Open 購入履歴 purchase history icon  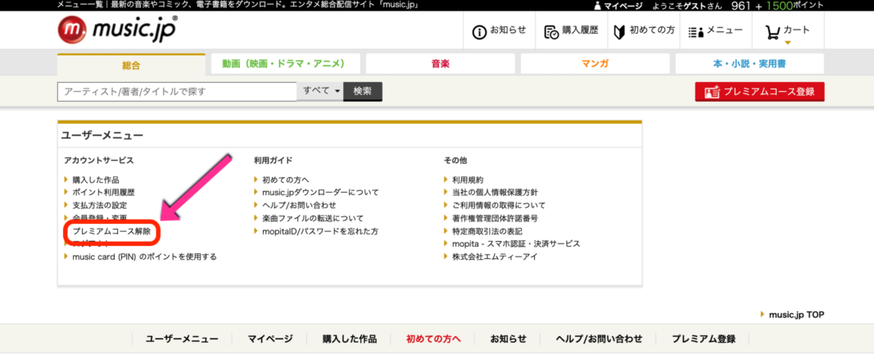click(552, 32)
